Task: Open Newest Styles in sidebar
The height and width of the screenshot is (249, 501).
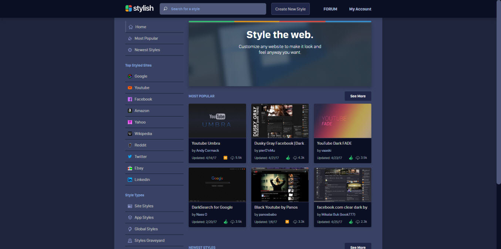Action: [154, 50]
